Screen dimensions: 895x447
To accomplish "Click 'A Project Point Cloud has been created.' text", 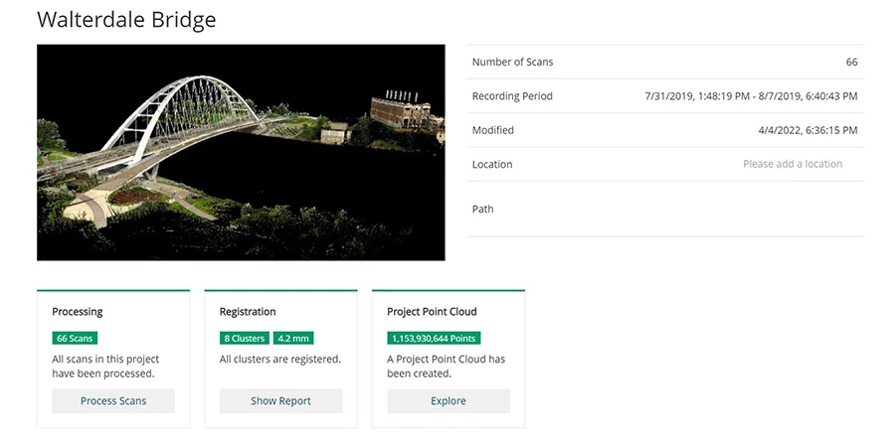I will [x=447, y=367].
